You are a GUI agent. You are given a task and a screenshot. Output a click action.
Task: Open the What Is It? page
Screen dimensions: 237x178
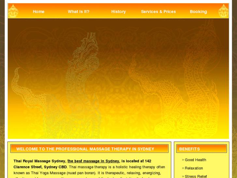click(79, 12)
